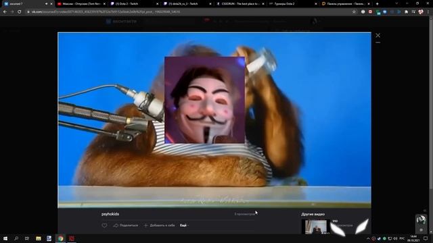Mute the active VK tab via speaker icon
Image resolution: width=433 pixels, height=243 pixels.
46,4
